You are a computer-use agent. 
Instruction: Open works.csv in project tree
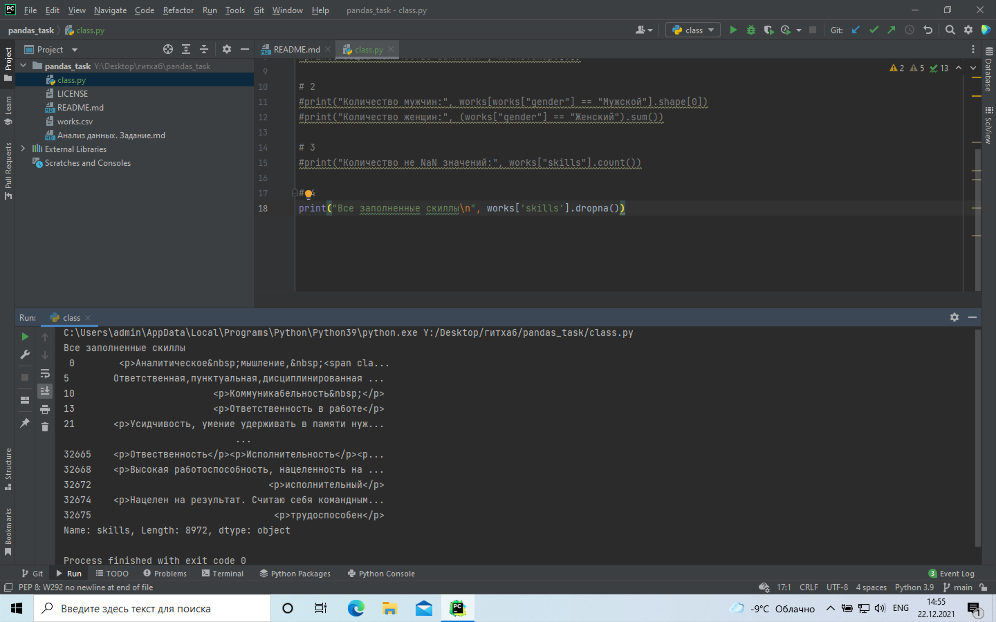[75, 121]
